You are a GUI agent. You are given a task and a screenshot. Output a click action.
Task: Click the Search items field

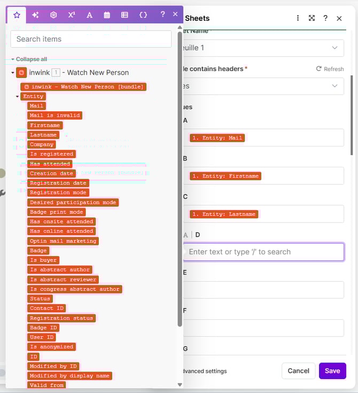(91, 39)
